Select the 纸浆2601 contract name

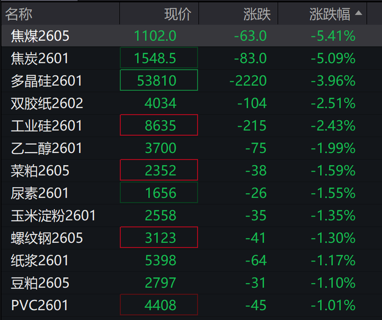[40, 260]
